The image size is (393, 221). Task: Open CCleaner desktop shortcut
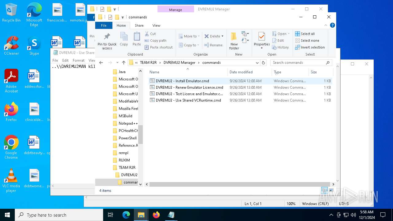11,46
